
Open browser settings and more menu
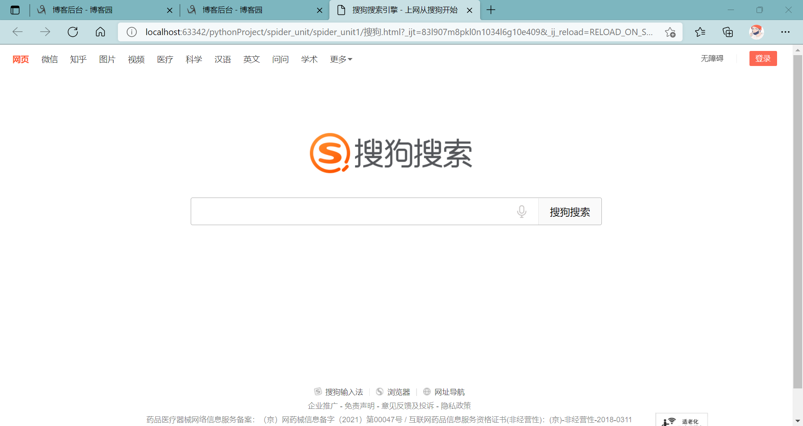785,32
